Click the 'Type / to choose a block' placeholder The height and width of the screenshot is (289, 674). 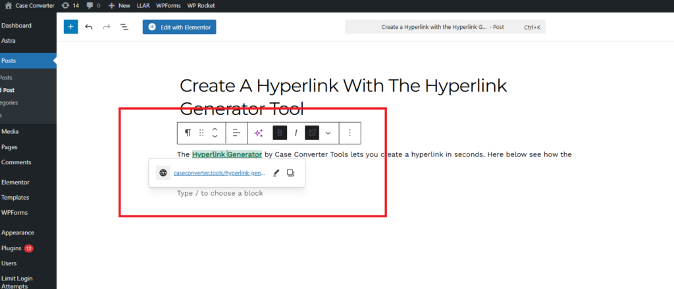220,193
